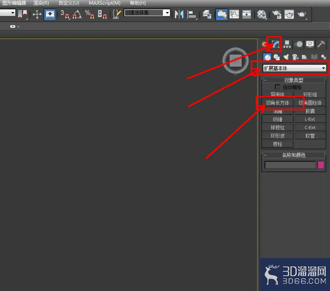Open the Curve Editor icon

[234, 14]
